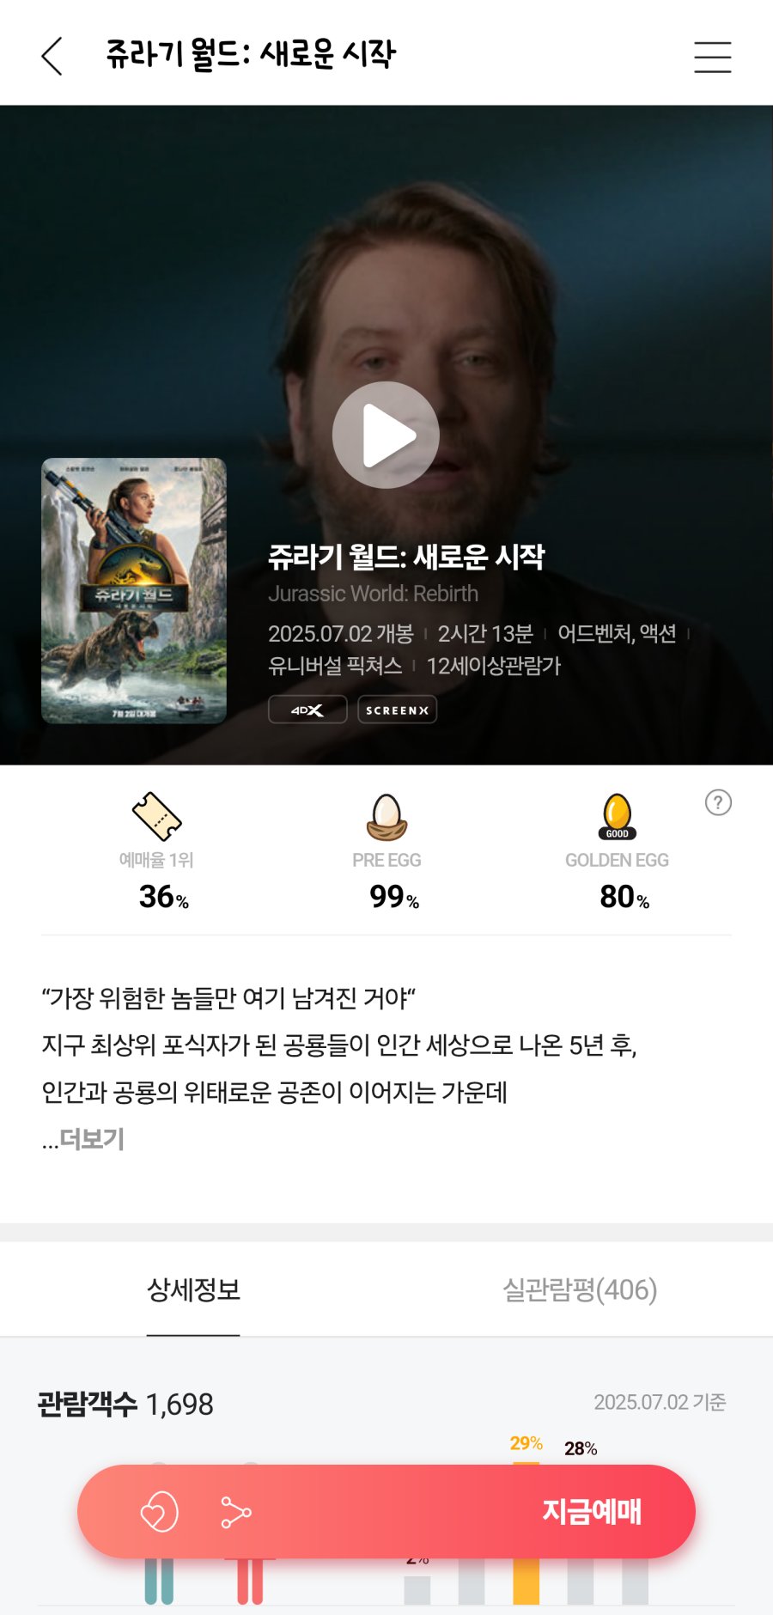Tap the 36% reservation rate value

pos(164,897)
